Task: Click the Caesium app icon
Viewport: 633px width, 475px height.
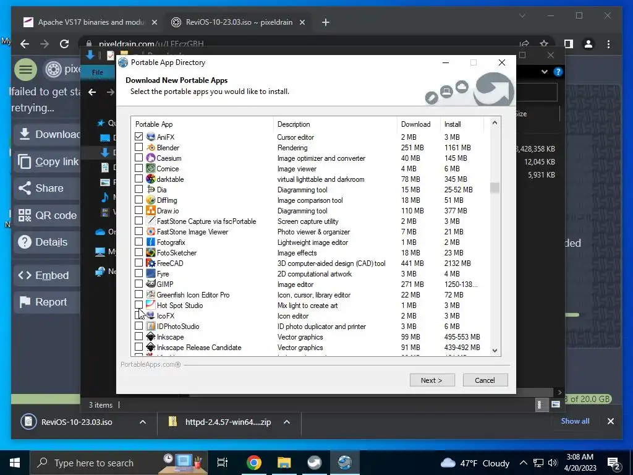Action: pyautogui.click(x=151, y=158)
